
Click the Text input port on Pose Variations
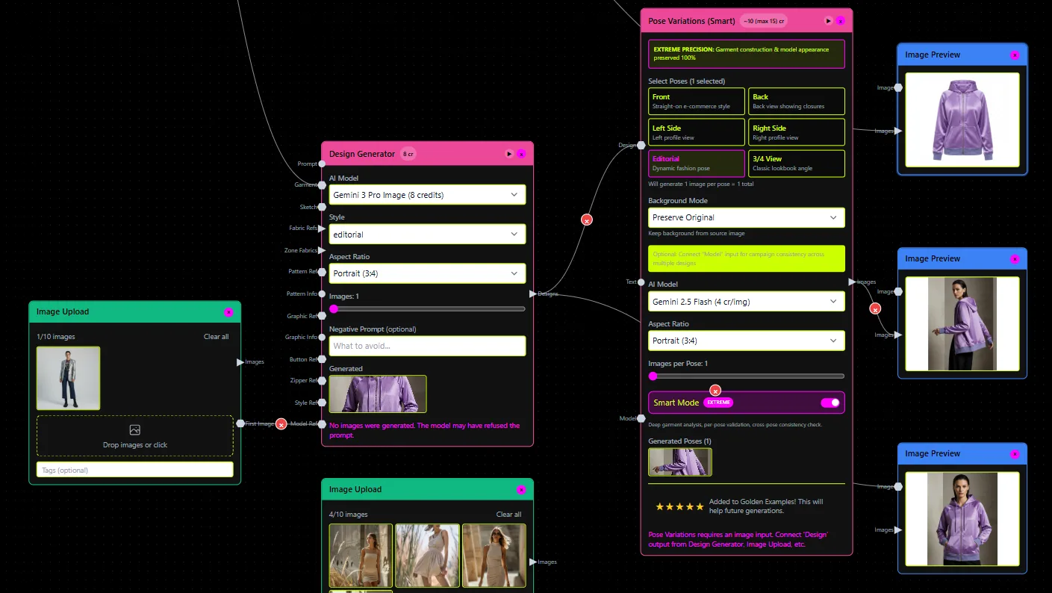(641, 282)
